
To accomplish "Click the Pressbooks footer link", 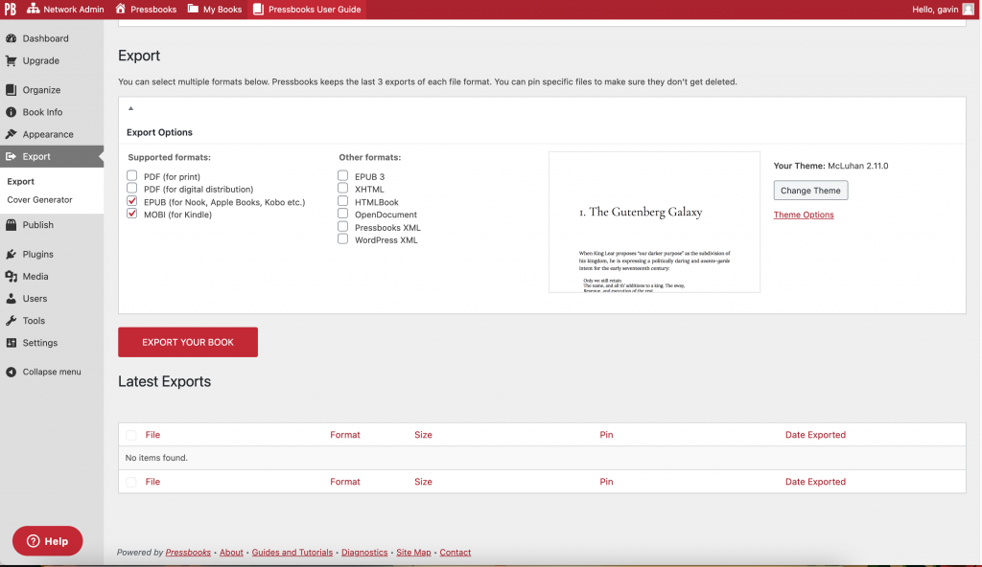I will (188, 553).
